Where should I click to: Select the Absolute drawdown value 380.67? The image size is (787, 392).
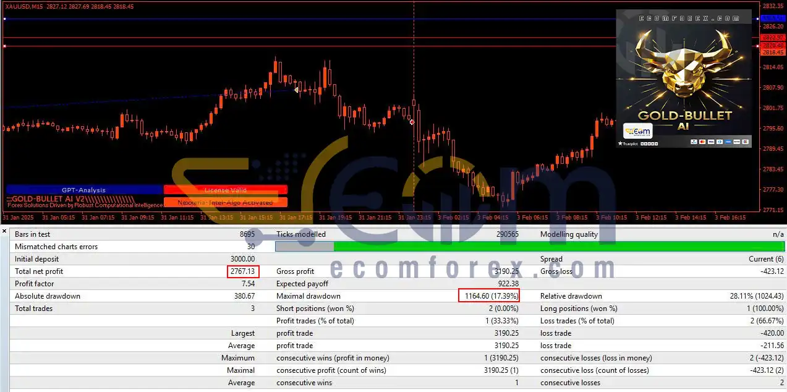click(x=244, y=296)
